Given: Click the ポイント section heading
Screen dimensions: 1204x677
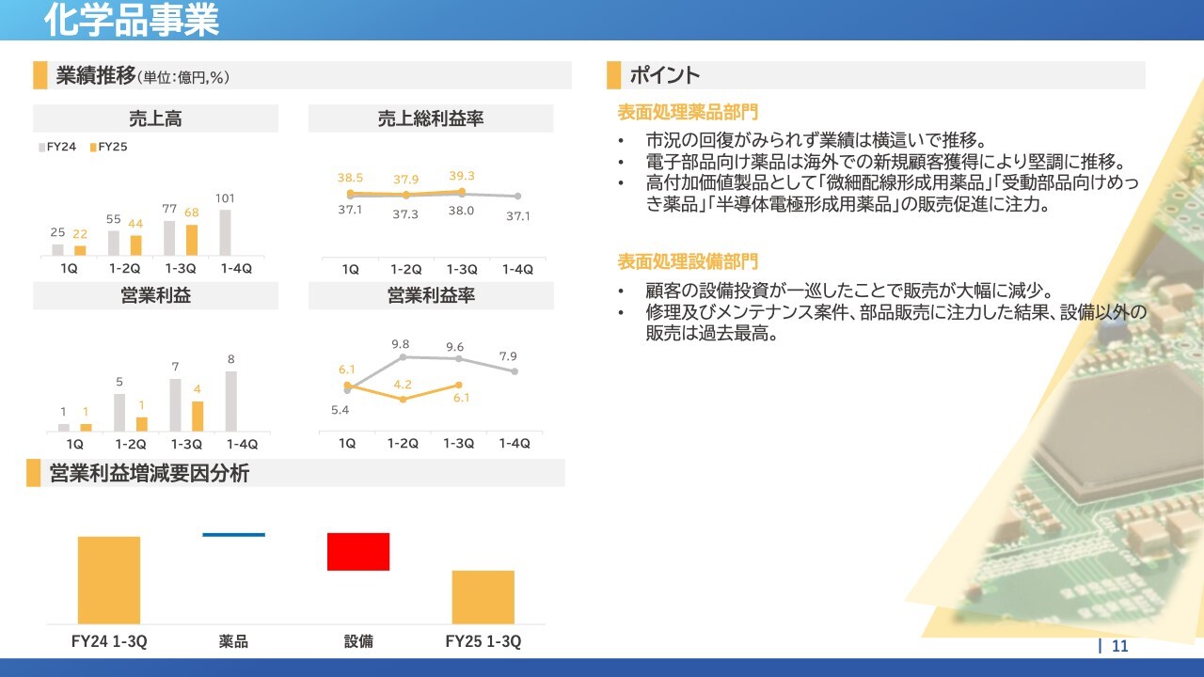Looking at the screenshot, I should click(665, 76).
